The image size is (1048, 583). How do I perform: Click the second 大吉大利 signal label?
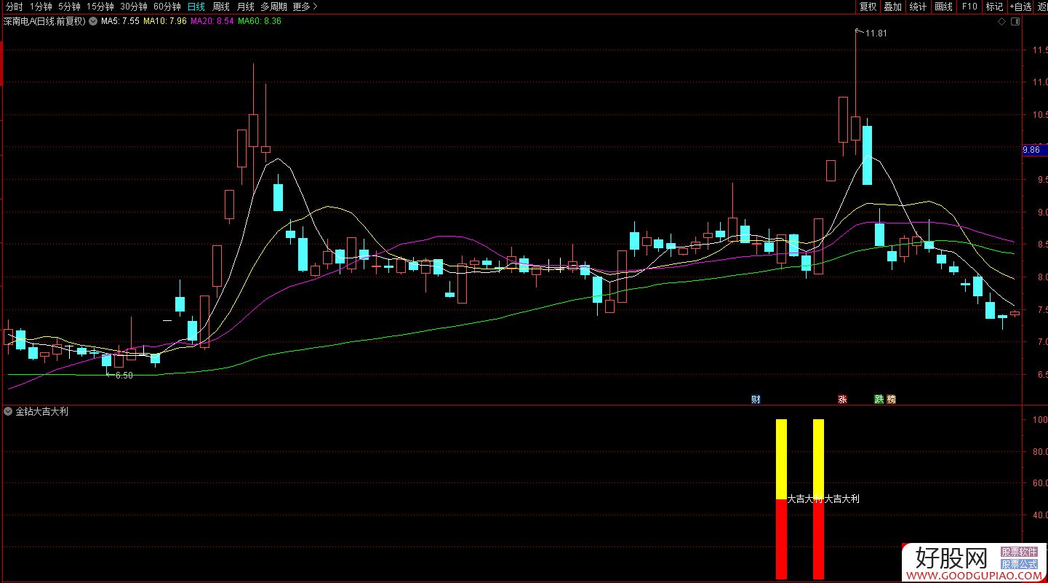pyautogui.click(x=841, y=499)
